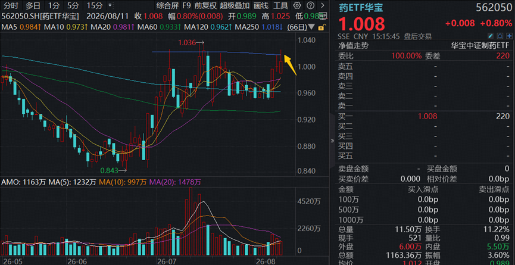The width and height of the screenshot is (515, 265).
Task: Click the 量比 0.99 value
Action: click(502, 238)
